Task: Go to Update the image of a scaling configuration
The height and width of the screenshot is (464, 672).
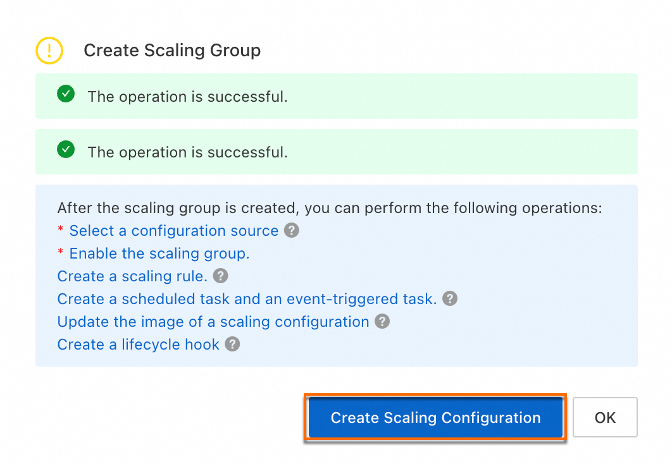Action: click(213, 322)
